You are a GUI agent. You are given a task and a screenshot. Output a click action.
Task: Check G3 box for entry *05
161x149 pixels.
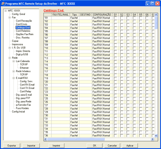pyautogui.click(x=128, y=31)
